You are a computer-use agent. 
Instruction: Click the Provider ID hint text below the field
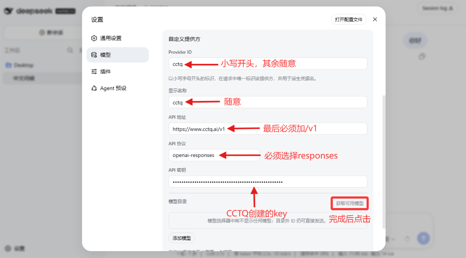[242, 79]
